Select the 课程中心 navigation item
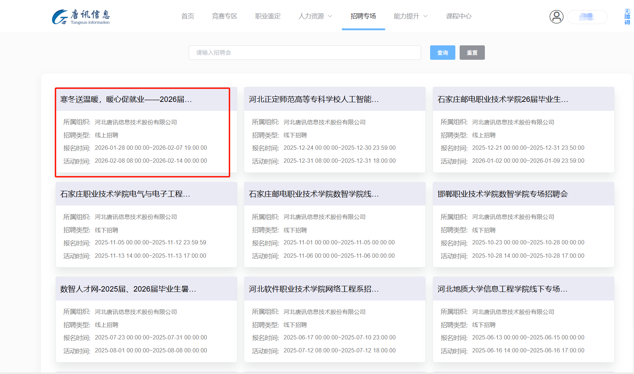The width and height of the screenshot is (634, 374). [458, 16]
